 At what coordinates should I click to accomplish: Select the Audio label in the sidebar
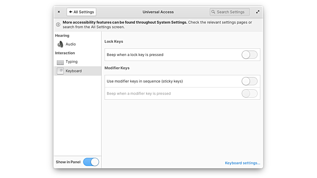coord(71,44)
